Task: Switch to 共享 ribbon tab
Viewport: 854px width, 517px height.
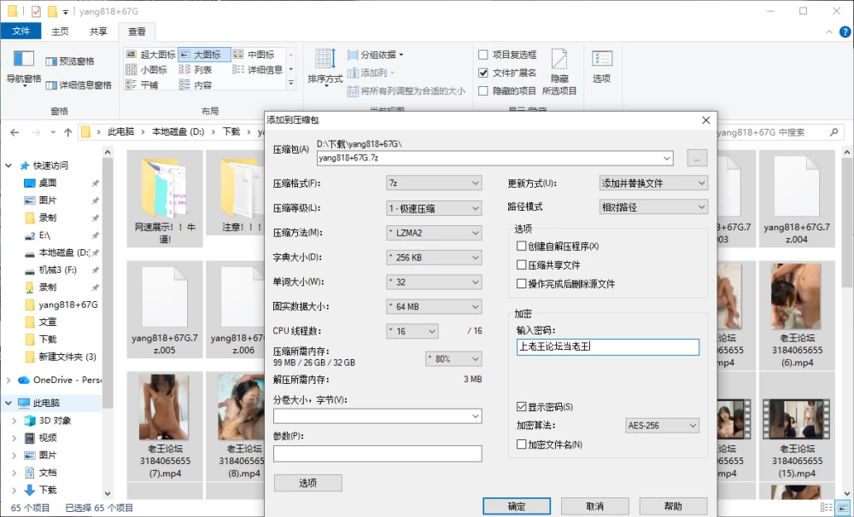Action: [98, 32]
